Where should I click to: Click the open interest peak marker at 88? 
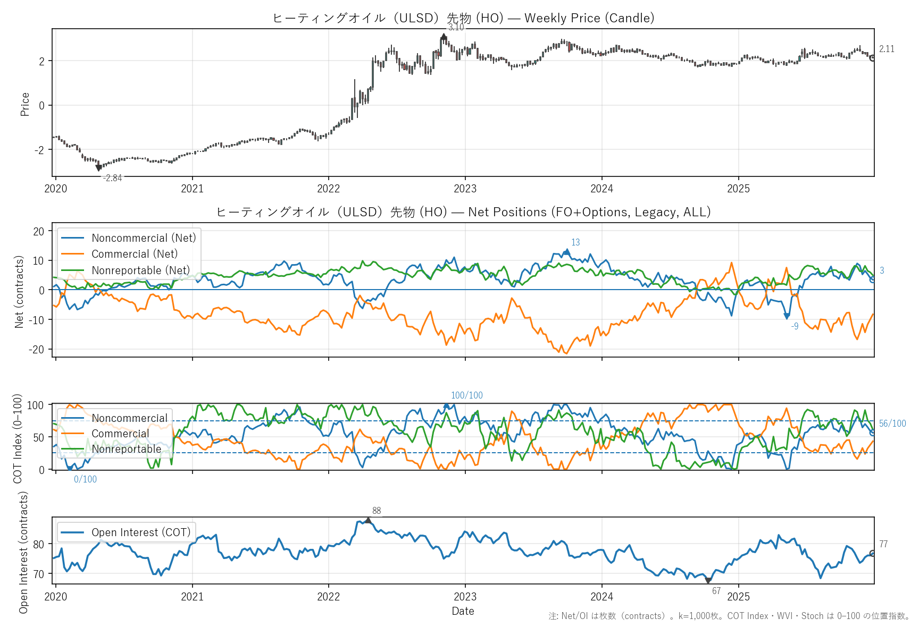click(x=367, y=520)
